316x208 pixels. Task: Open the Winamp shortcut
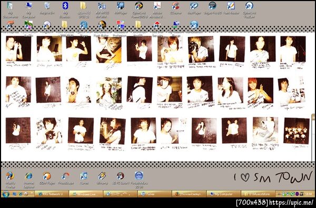(102, 179)
